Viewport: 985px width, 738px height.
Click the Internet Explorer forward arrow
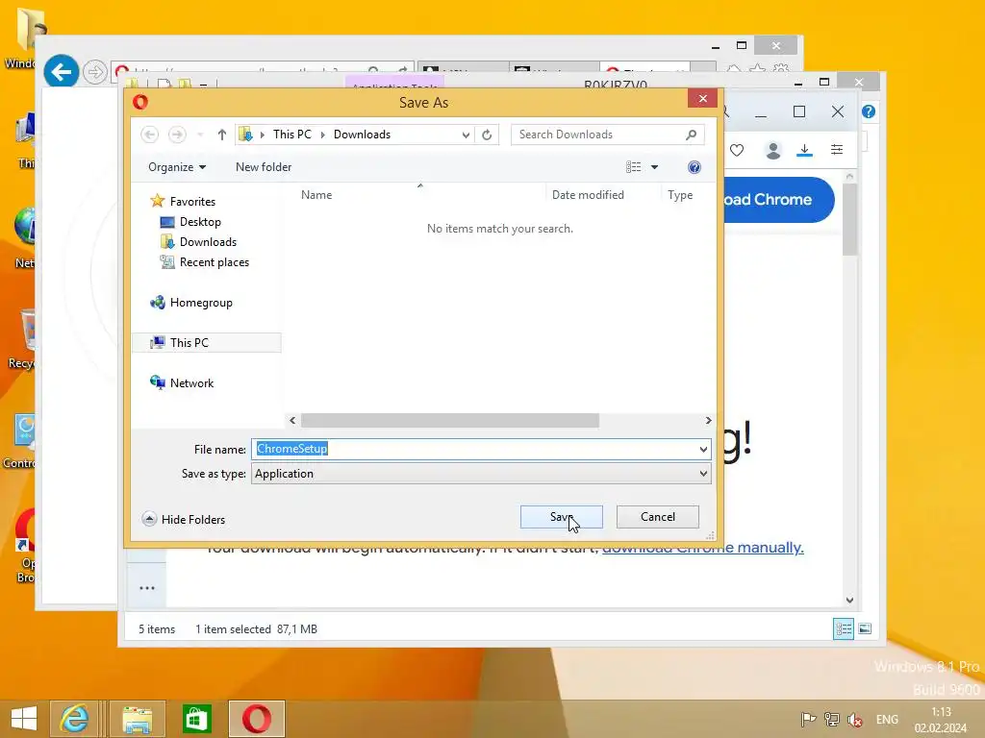pos(95,72)
